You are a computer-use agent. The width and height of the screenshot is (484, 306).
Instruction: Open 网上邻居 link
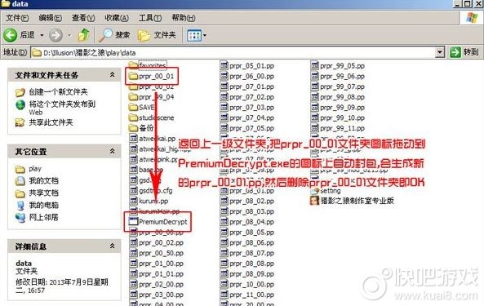(37, 217)
